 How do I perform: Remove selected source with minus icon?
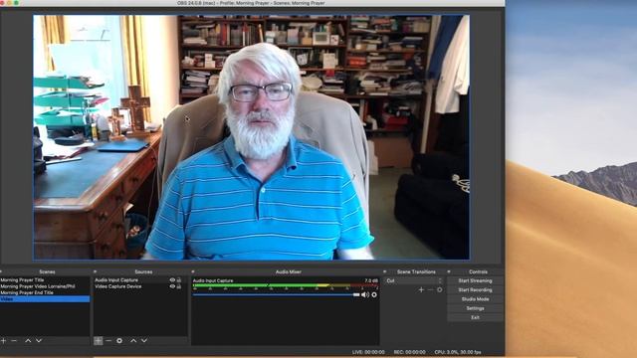tap(108, 341)
